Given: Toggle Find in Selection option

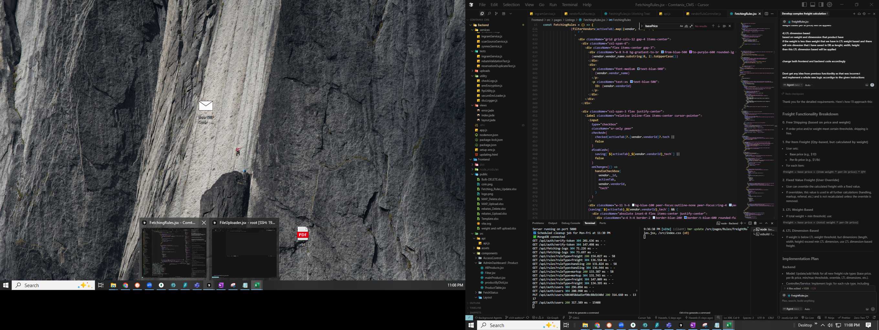Looking at the screenshot, I should tap(724, 26).
